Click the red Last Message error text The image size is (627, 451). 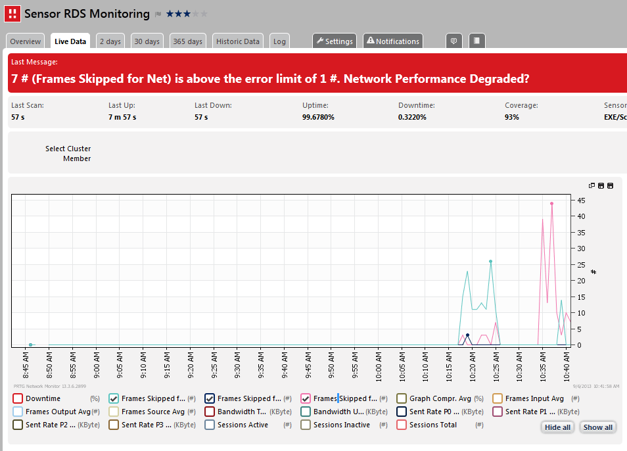pyautogui.click(x=270, y=79)
